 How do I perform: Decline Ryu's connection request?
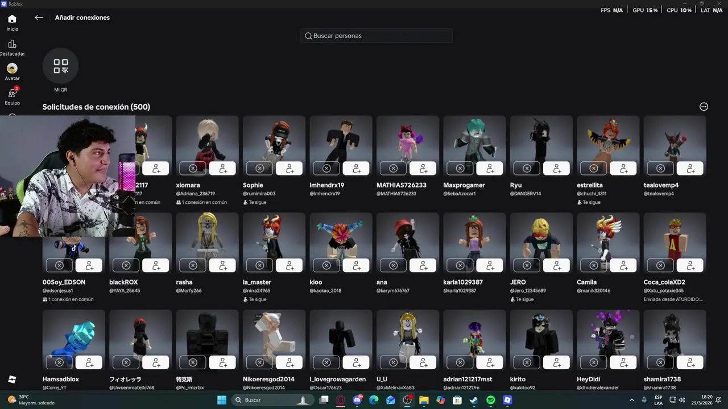[x=527, y=169]
